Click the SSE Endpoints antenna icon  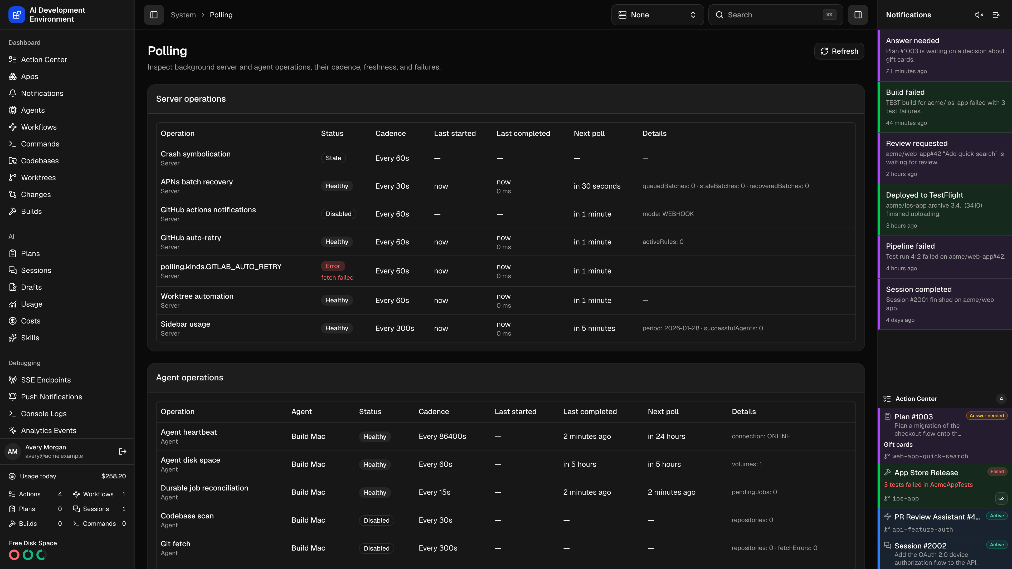(x=13, y=380)
